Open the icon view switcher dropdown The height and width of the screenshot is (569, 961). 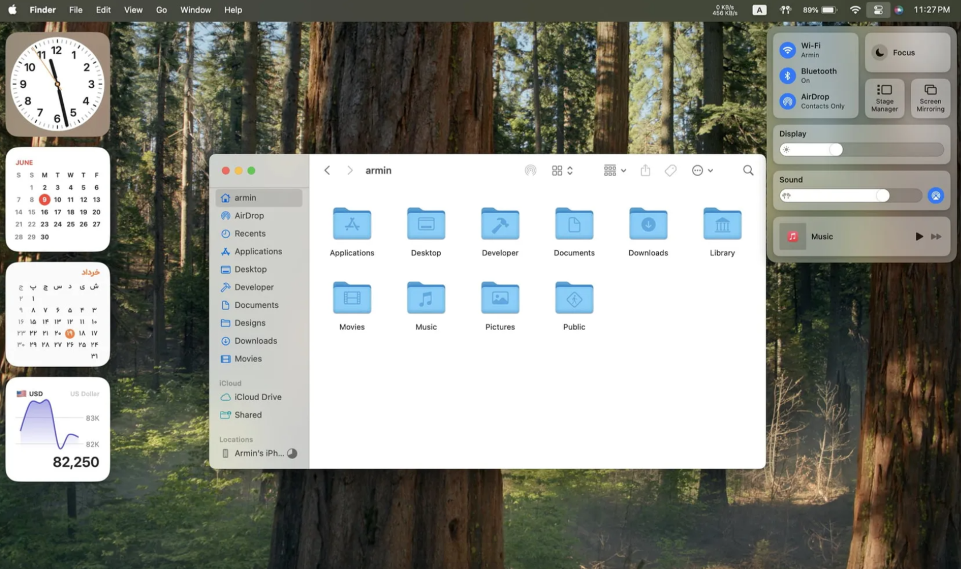click(562, 170)
